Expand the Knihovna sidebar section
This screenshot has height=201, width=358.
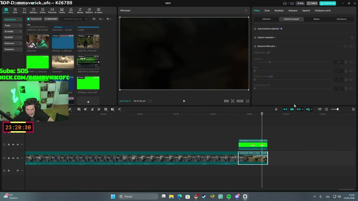point(13,43)
